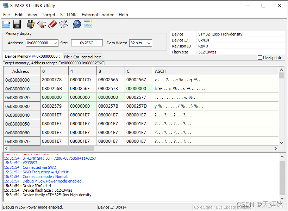Select cell 0800257D
This screenshot has width=288, height=211.
[x=139, y=106]
